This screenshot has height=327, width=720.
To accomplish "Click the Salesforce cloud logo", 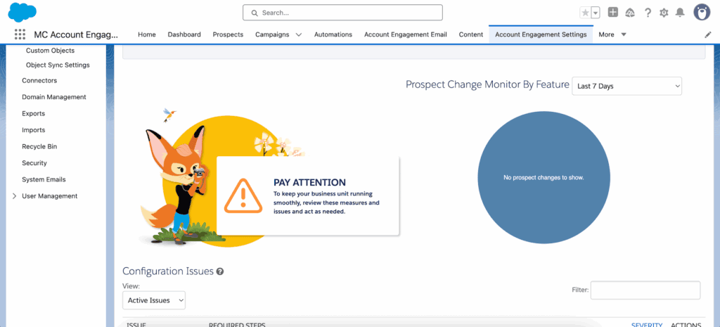I will pos(22,12).
